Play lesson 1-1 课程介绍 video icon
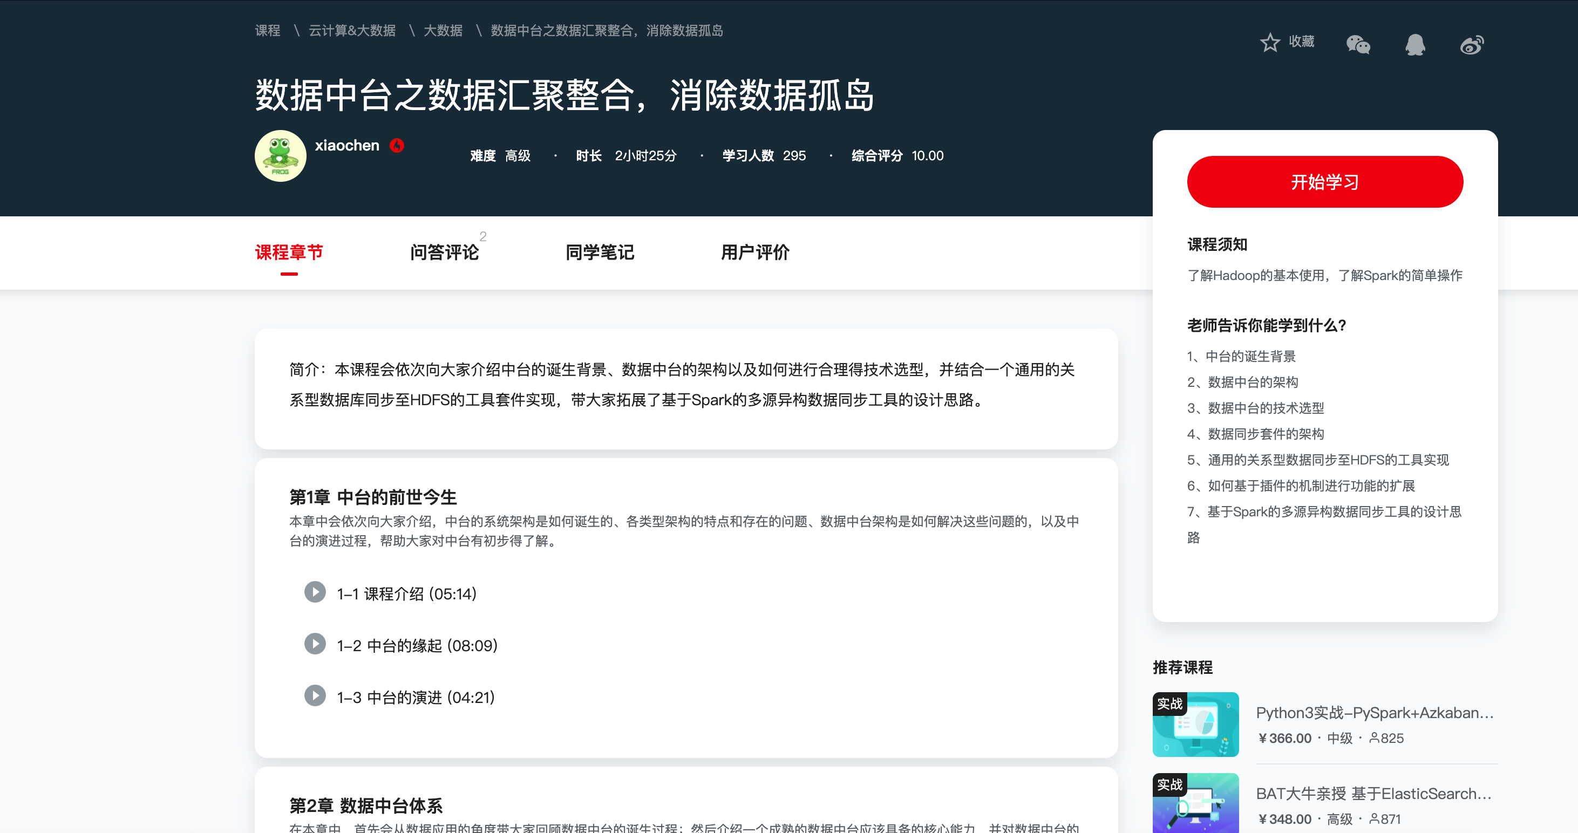Image resolution: width=1578 pixels, height=833 pixels. 315,592
